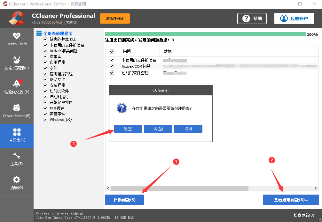
Task: Open Tools wrench icon
Action: point(17,156)
